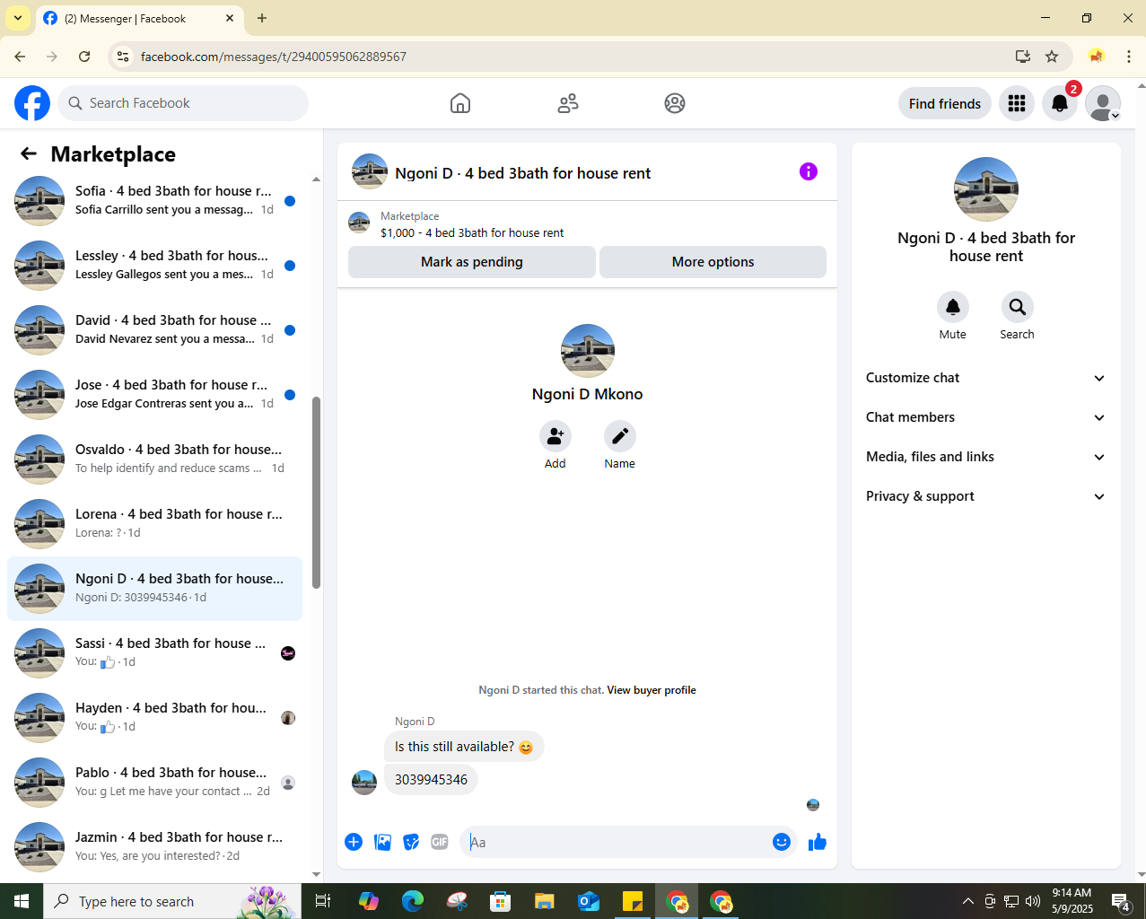Open Pablo's conversation in the list
This screenshot has height=919, width=1146.
click(x=154, y=783)
